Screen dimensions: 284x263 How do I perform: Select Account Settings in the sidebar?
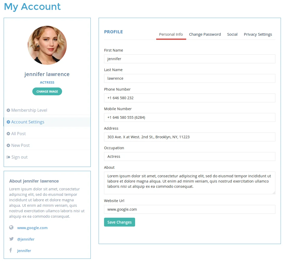point(28,122)
